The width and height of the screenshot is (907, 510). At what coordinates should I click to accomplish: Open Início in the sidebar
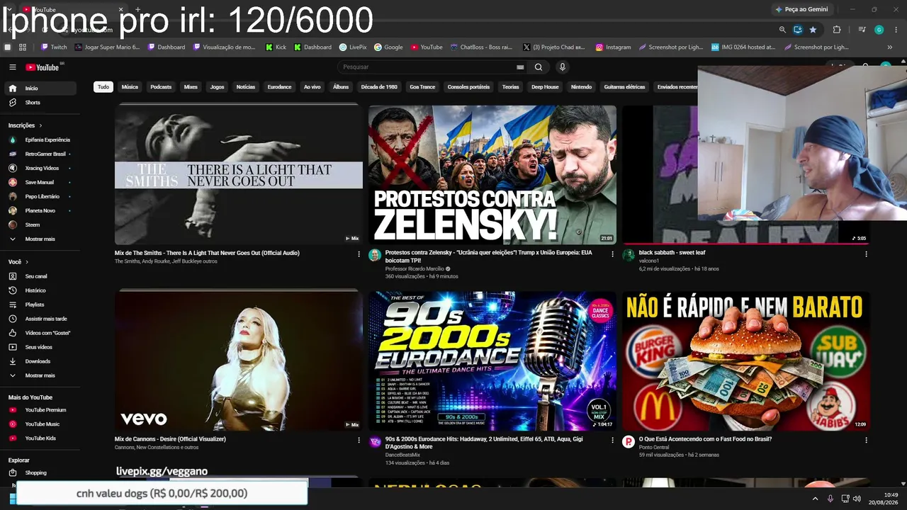click(x=41, y=89)
